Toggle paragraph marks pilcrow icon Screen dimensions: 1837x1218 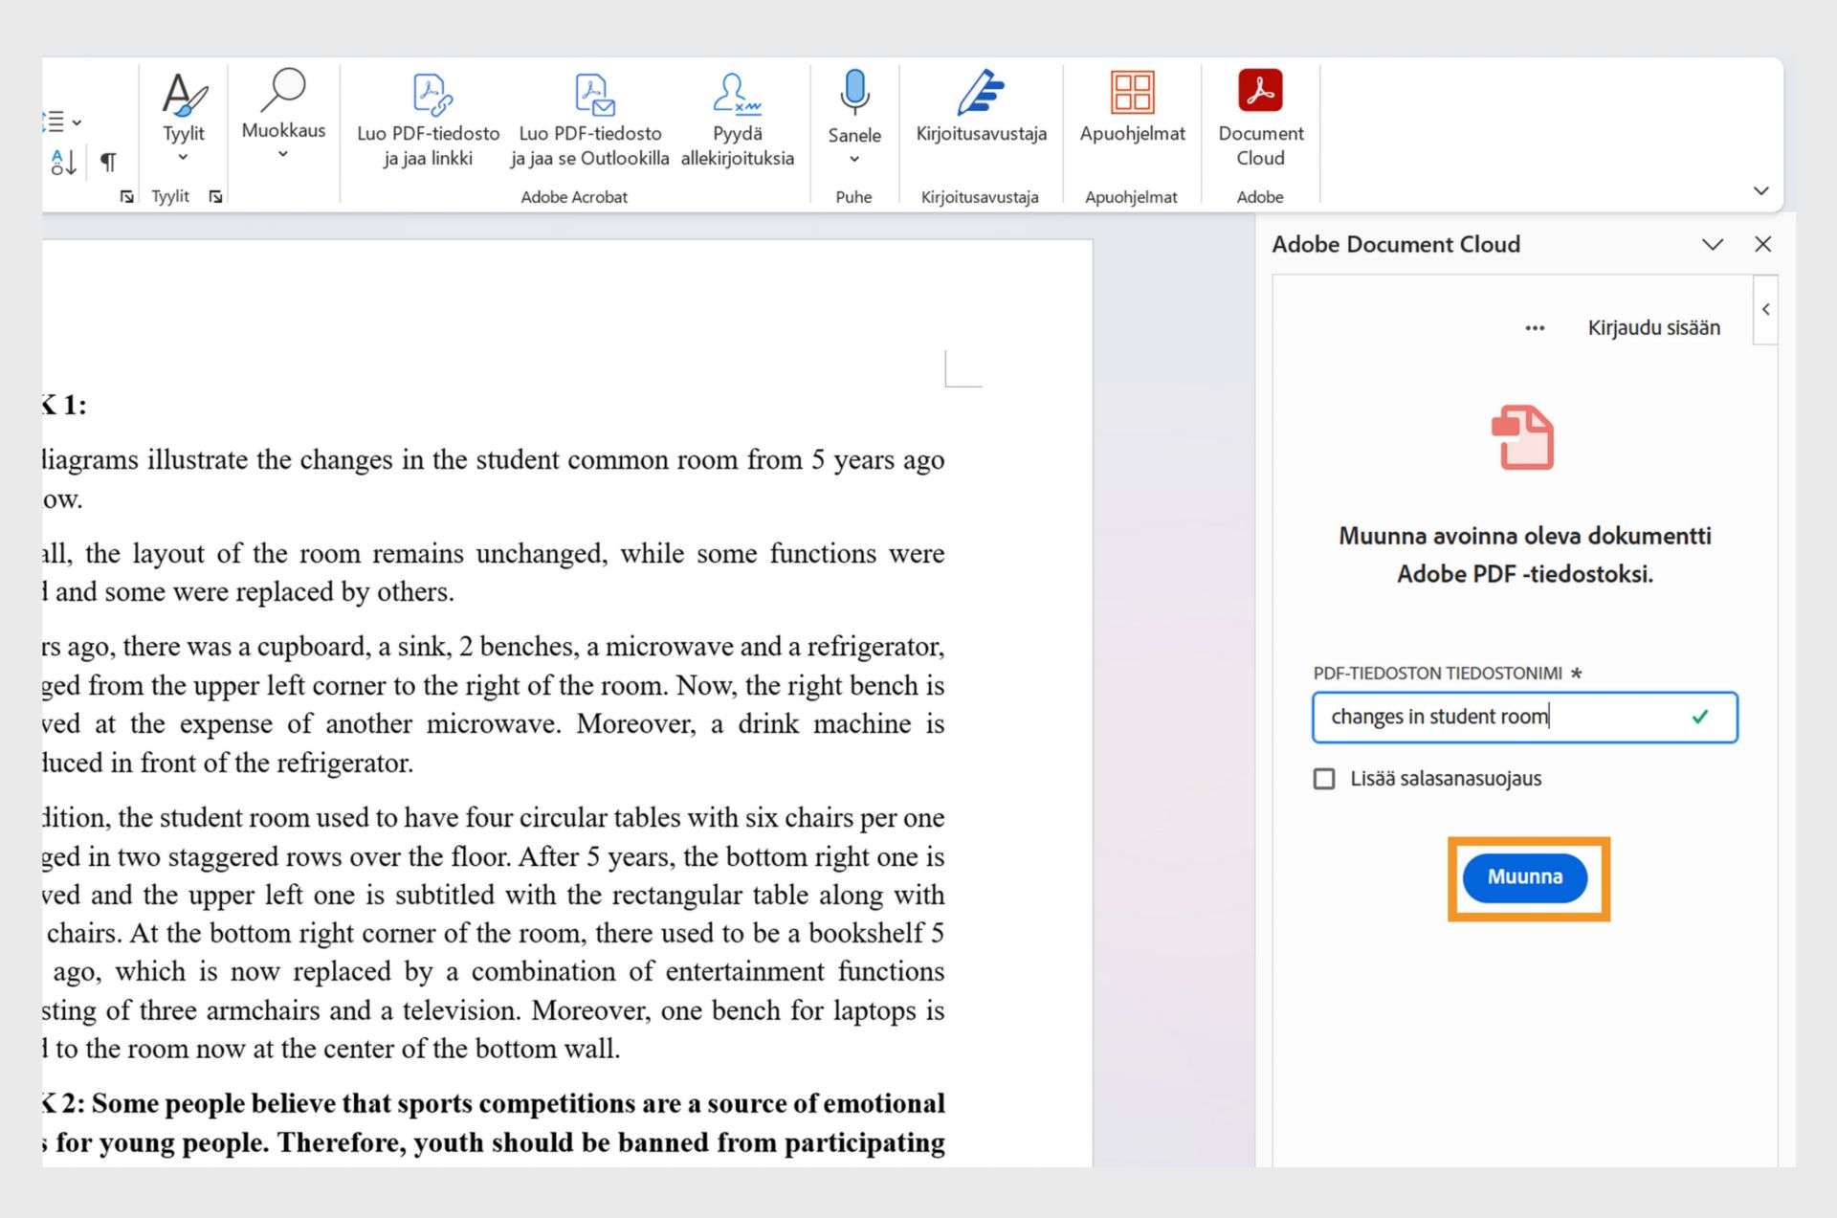108,163
